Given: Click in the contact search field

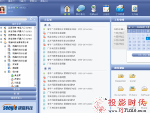Looking at the screenshot, I should (x=13, y=19).
